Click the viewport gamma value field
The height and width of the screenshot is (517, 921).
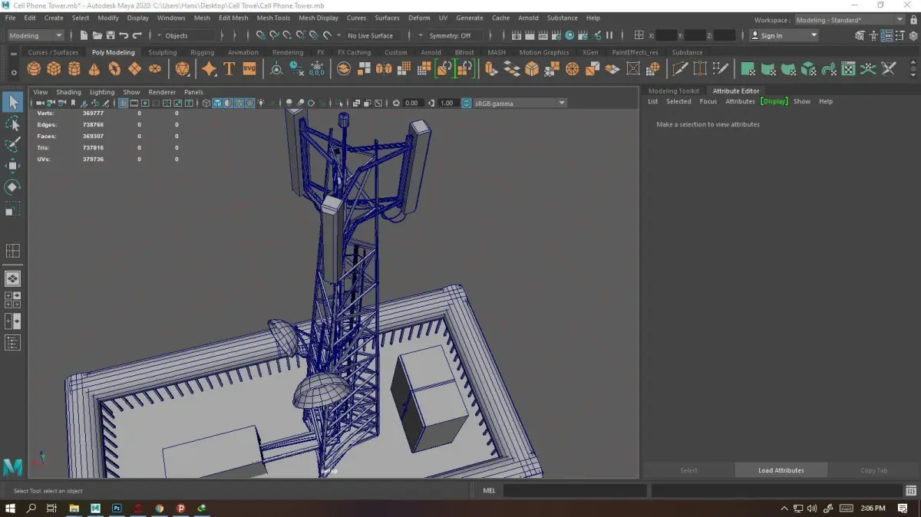tap(447, 103)
